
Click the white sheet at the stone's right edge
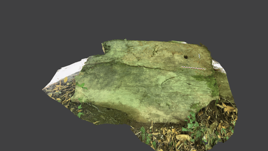(218, 66)
